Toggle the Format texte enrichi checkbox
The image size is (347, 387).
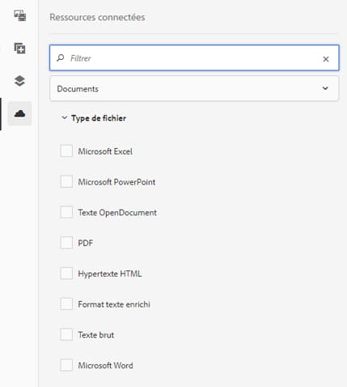click(x=66, y=304)
